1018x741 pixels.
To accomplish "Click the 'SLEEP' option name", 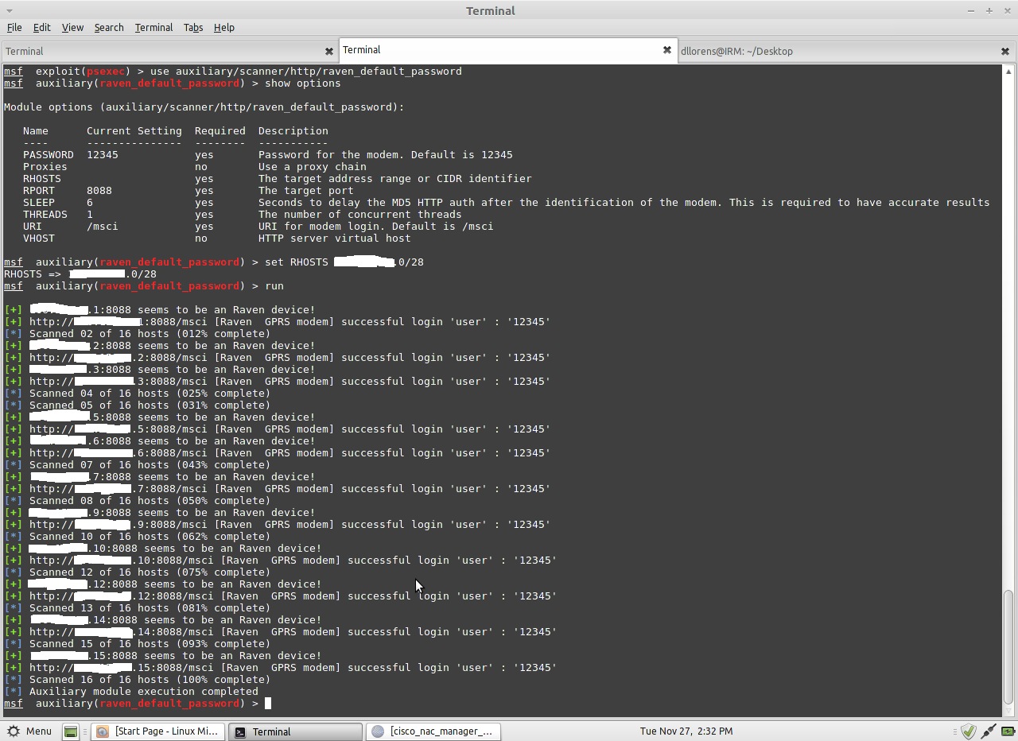I will [39, 203].
